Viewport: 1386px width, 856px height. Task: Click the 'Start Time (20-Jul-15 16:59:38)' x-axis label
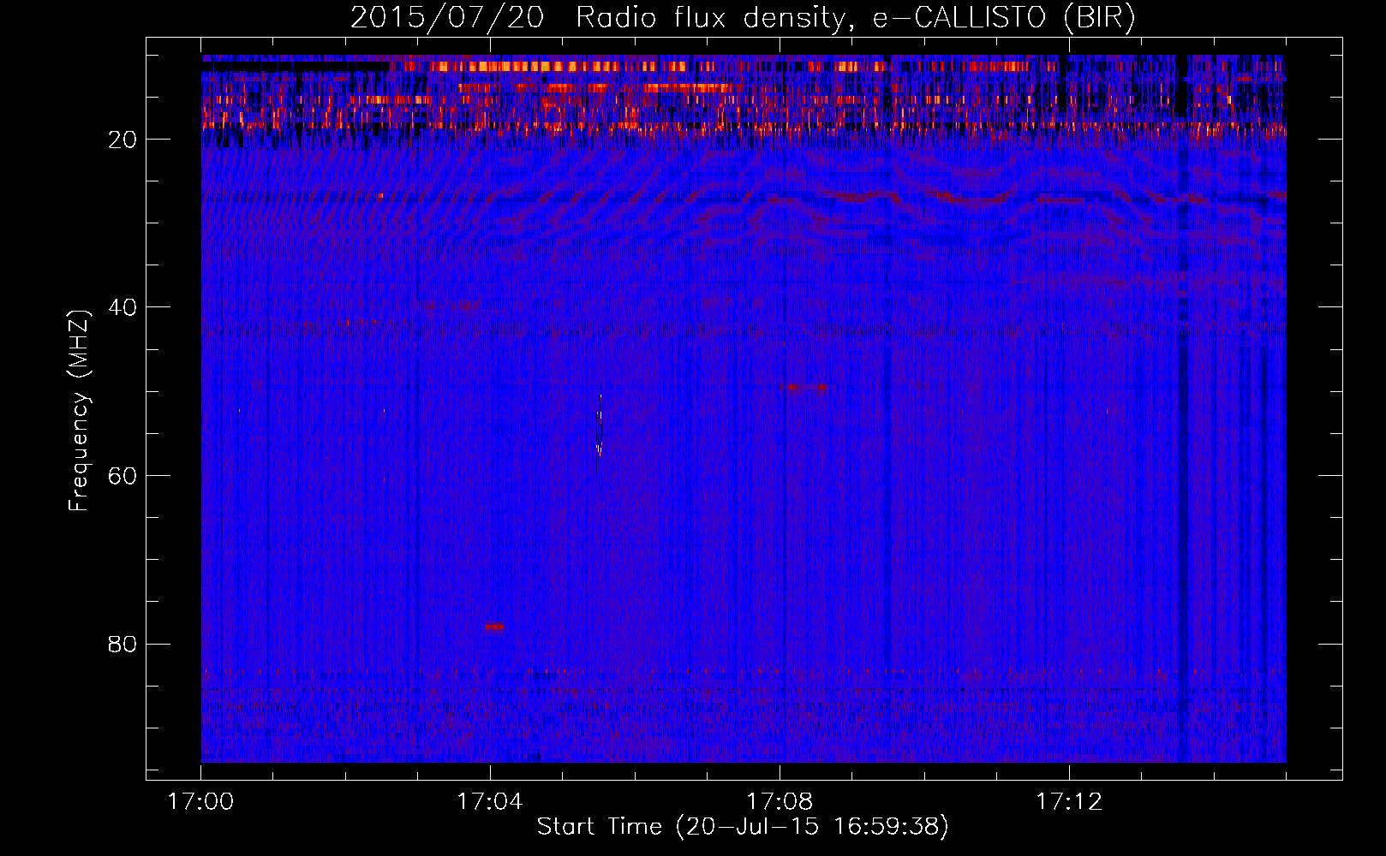743,827
